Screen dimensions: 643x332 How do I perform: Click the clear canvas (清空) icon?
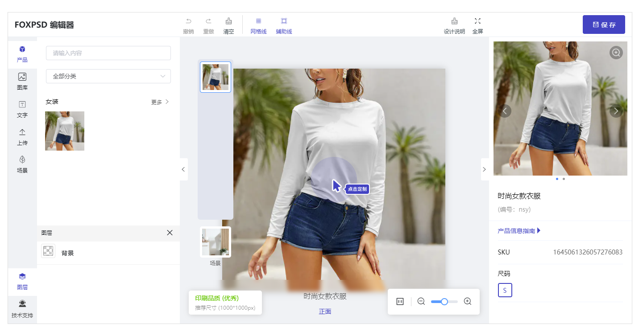228,21
